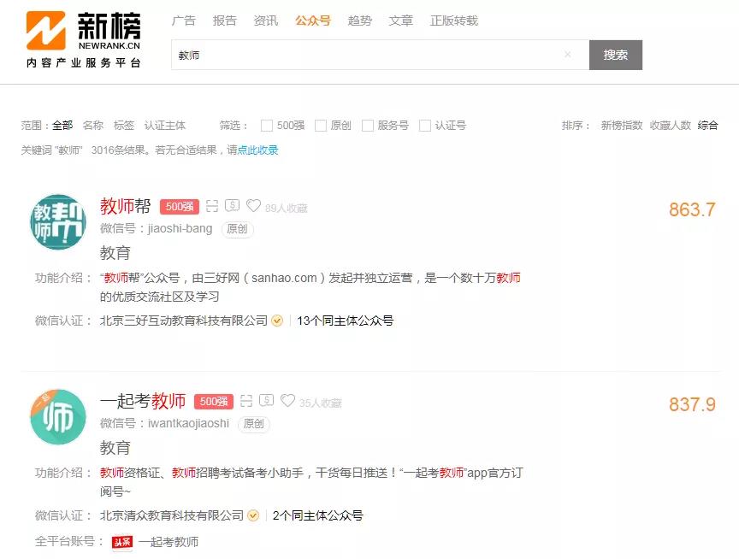Sort results by 收藏人数
This screenshot has width=739, height=559.
click(670, 126)
